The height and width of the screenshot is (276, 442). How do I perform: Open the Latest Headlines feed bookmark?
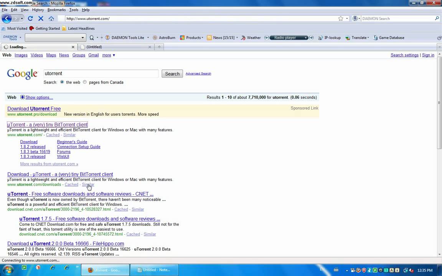click(78, 28)
